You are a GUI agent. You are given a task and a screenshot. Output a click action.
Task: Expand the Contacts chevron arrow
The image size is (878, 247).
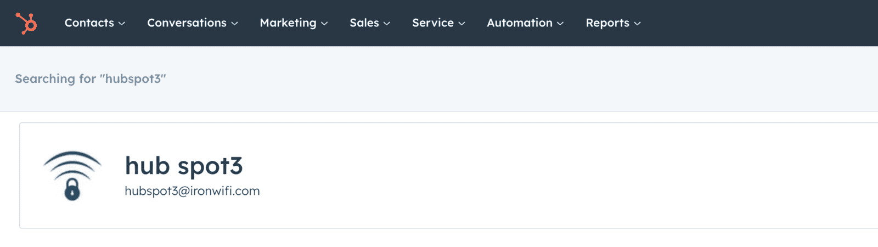122,24
